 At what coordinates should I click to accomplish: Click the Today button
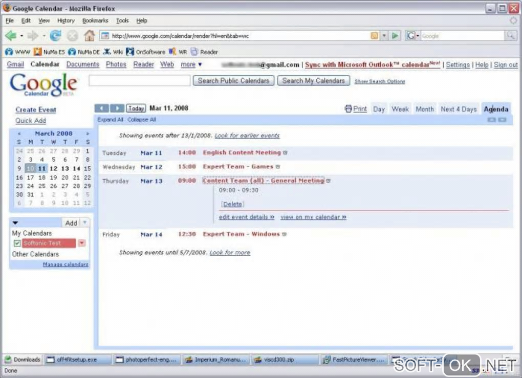[136, 108]
